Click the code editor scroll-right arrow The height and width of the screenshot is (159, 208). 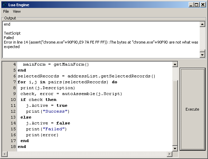coord(170,154)
